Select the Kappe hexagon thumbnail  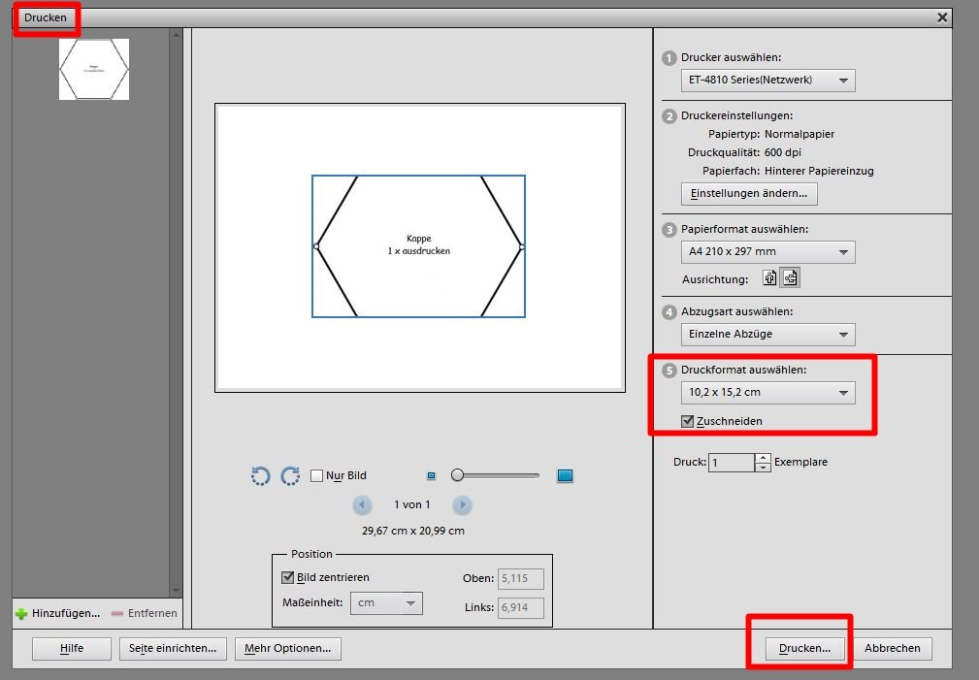click(94, 70)
